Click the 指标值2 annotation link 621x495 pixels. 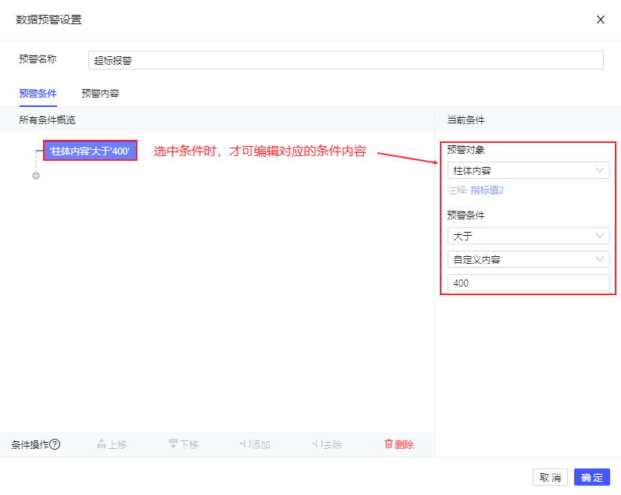(487, 191)
